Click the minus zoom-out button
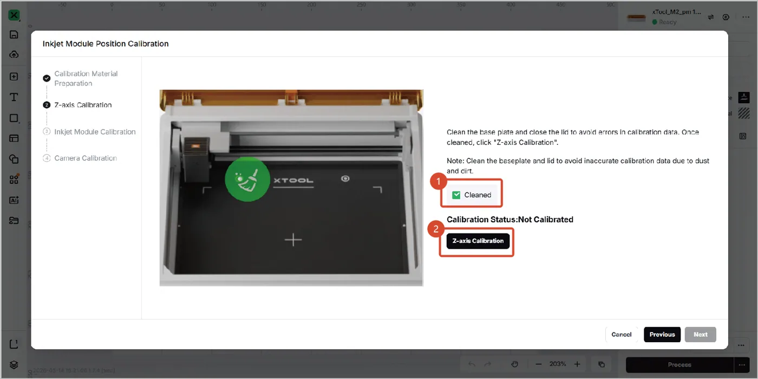Screen dimensions: 758x379 538,364
